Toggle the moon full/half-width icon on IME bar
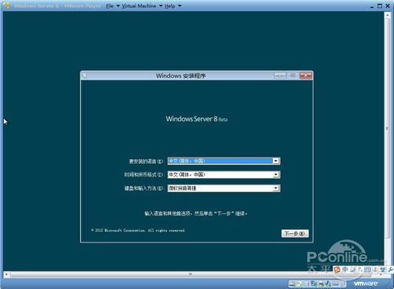 353,269
